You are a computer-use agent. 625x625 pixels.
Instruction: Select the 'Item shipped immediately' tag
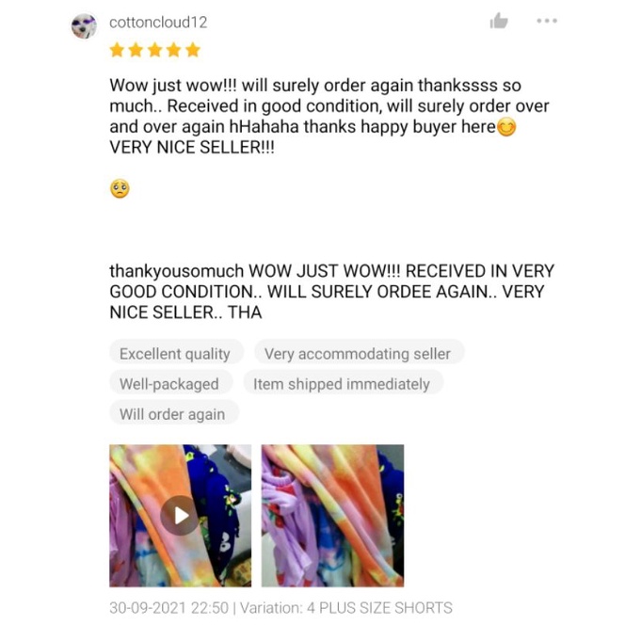tap(342, 384)
